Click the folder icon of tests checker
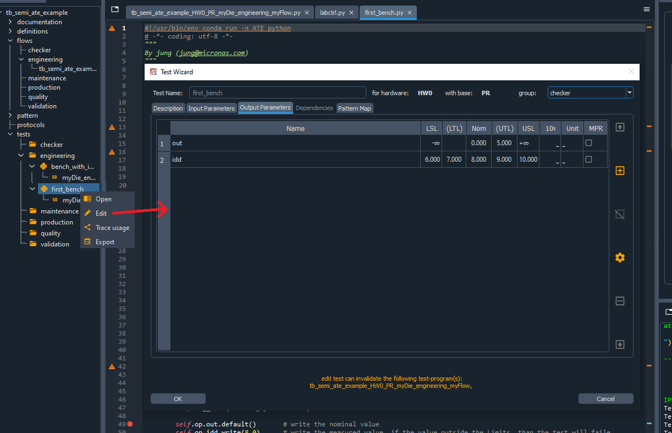Screen dimensions: 672x433 32,145
